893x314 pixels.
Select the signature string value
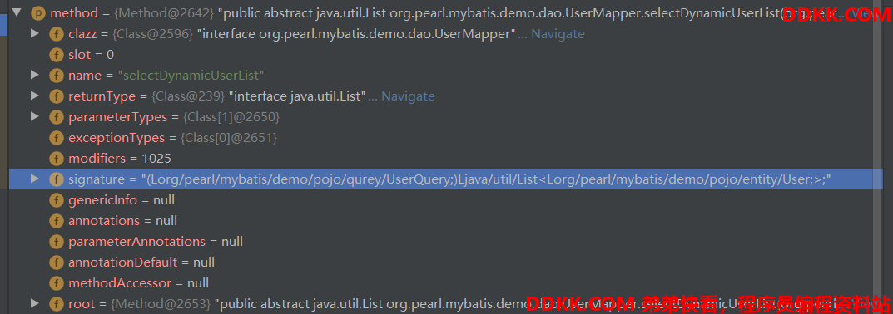(486, 179)
